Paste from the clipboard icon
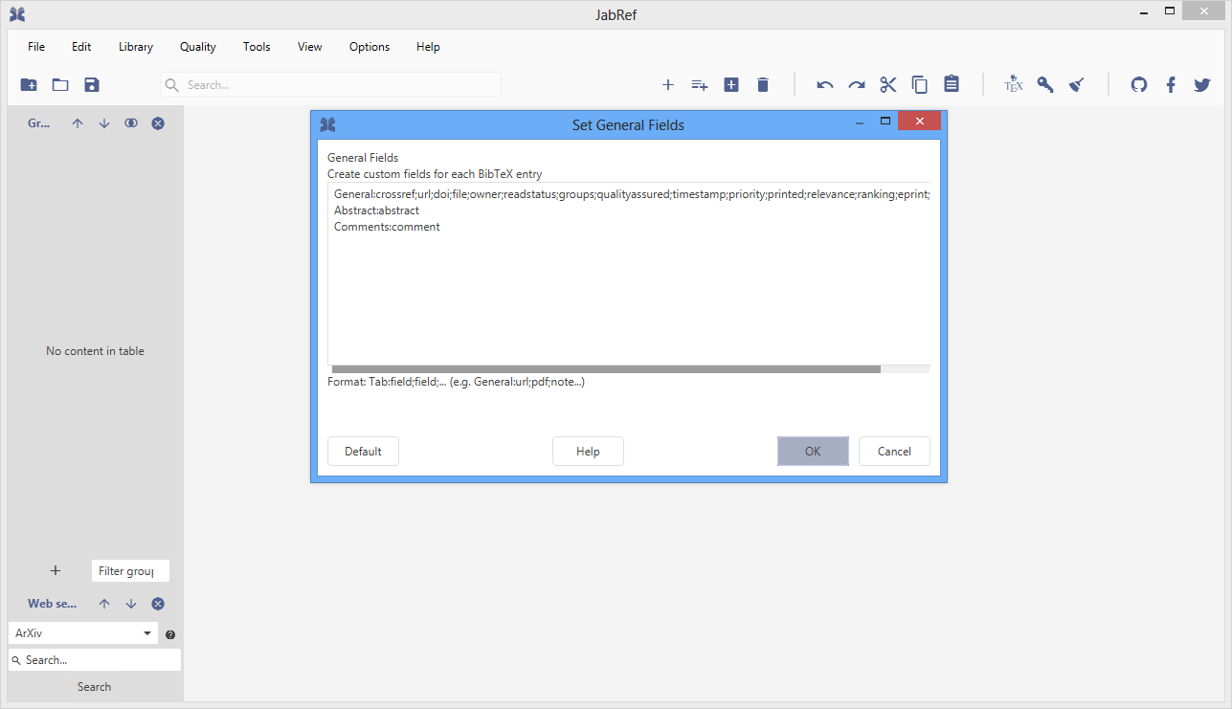The image size is (1232, 709). [x=952, y=84]
